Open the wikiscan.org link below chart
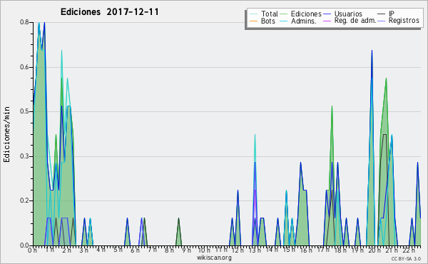The height and width of the screenshot is (264, 428). [214, 258]
